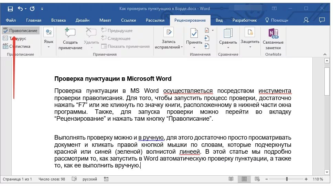
Task: Reject change with red X icon
Action: 207,31
